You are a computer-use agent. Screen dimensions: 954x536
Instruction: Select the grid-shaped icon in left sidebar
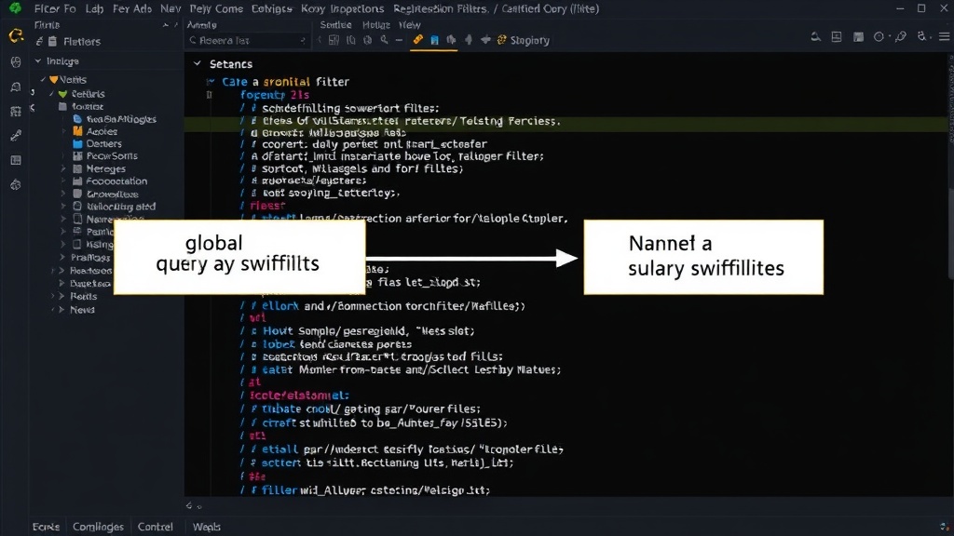[x=16, y=112]
